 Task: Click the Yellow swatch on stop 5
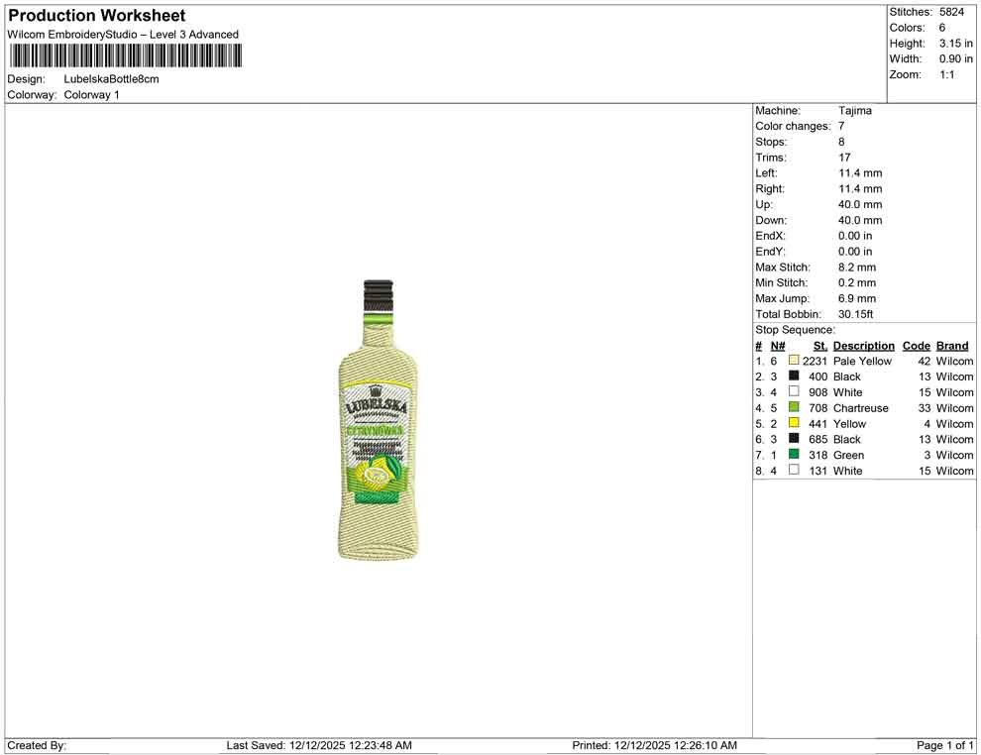tap(794, 423)
